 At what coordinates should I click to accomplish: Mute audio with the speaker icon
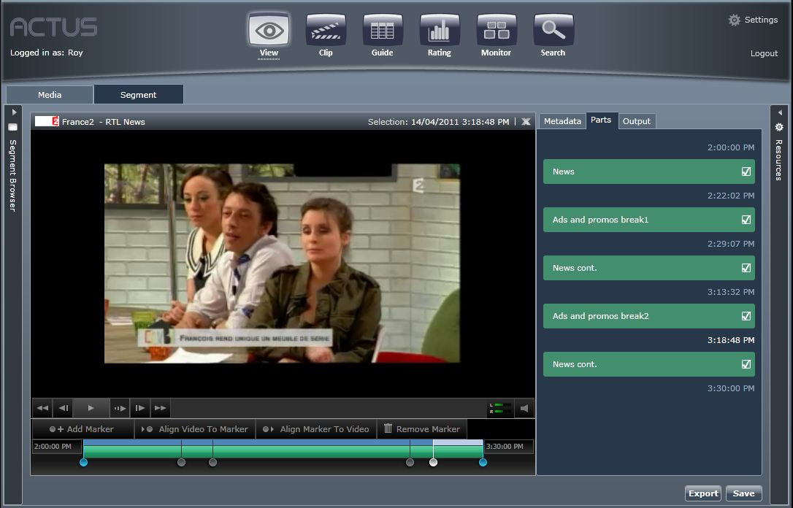tap(524, 409)
